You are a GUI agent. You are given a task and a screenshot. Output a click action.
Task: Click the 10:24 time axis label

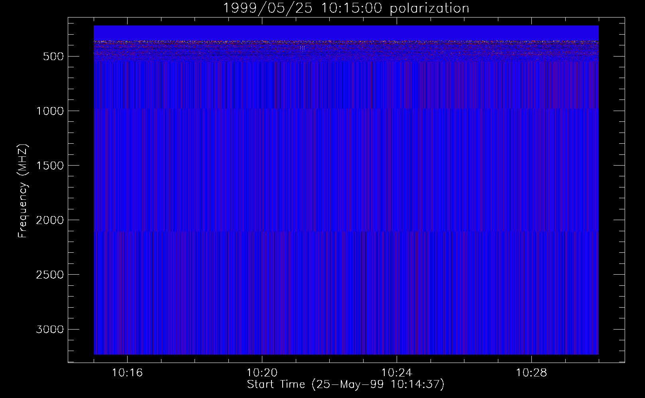point(397,373)
